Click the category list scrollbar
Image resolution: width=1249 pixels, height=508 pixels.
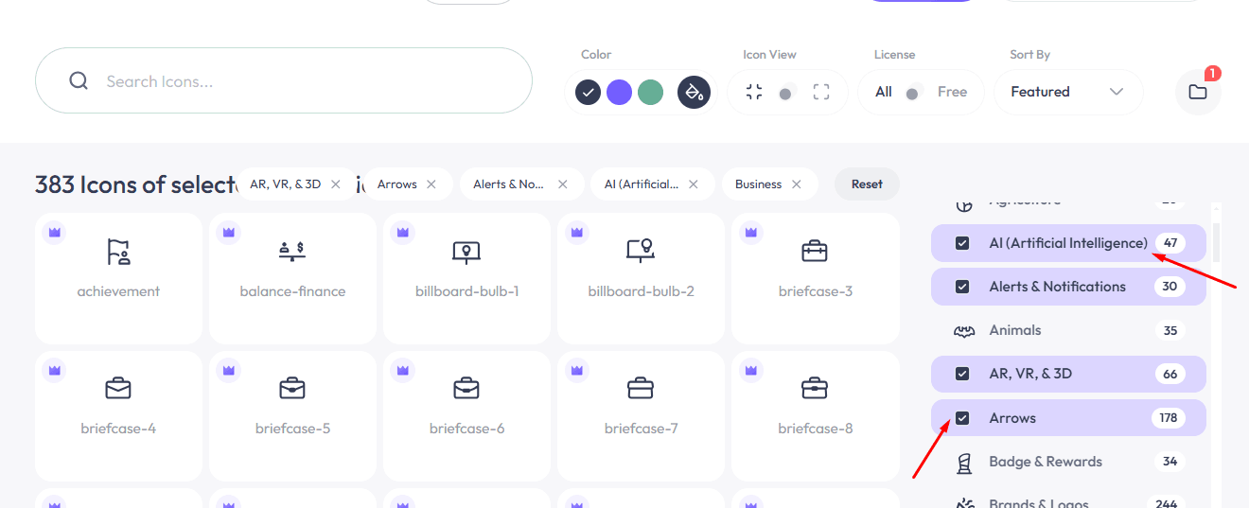click(x=1216, y=242)
